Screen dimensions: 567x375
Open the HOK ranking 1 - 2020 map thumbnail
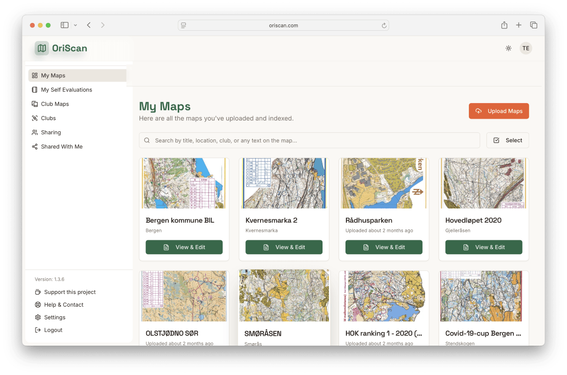tap(384, 296)
